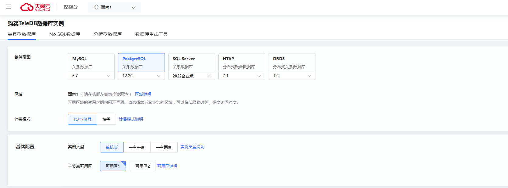Switch to the 数据库生态工具 tab

click(151, 34)
